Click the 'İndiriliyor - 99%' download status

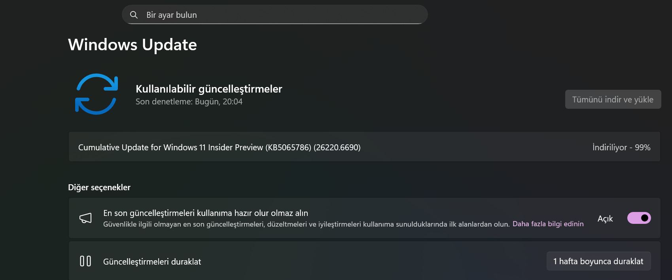pyautogui.click(x=621, y=148)
